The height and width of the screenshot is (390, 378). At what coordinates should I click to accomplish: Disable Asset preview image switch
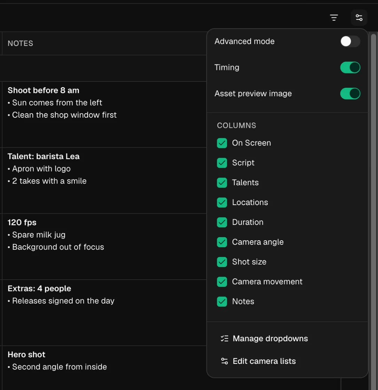(x=350, y=94)
